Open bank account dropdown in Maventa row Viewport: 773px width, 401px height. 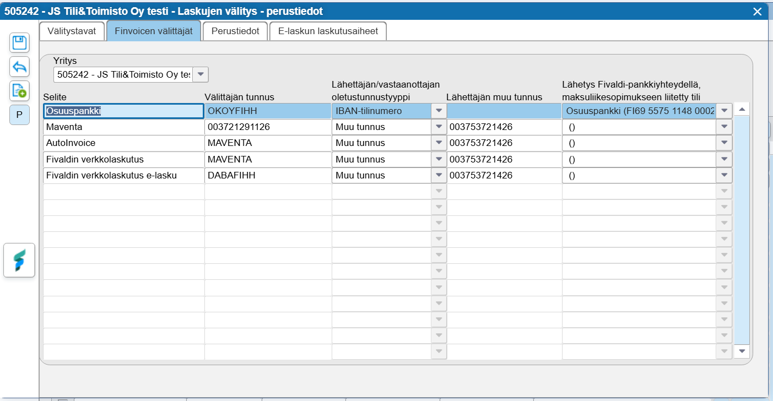click(x=725, y=127)
